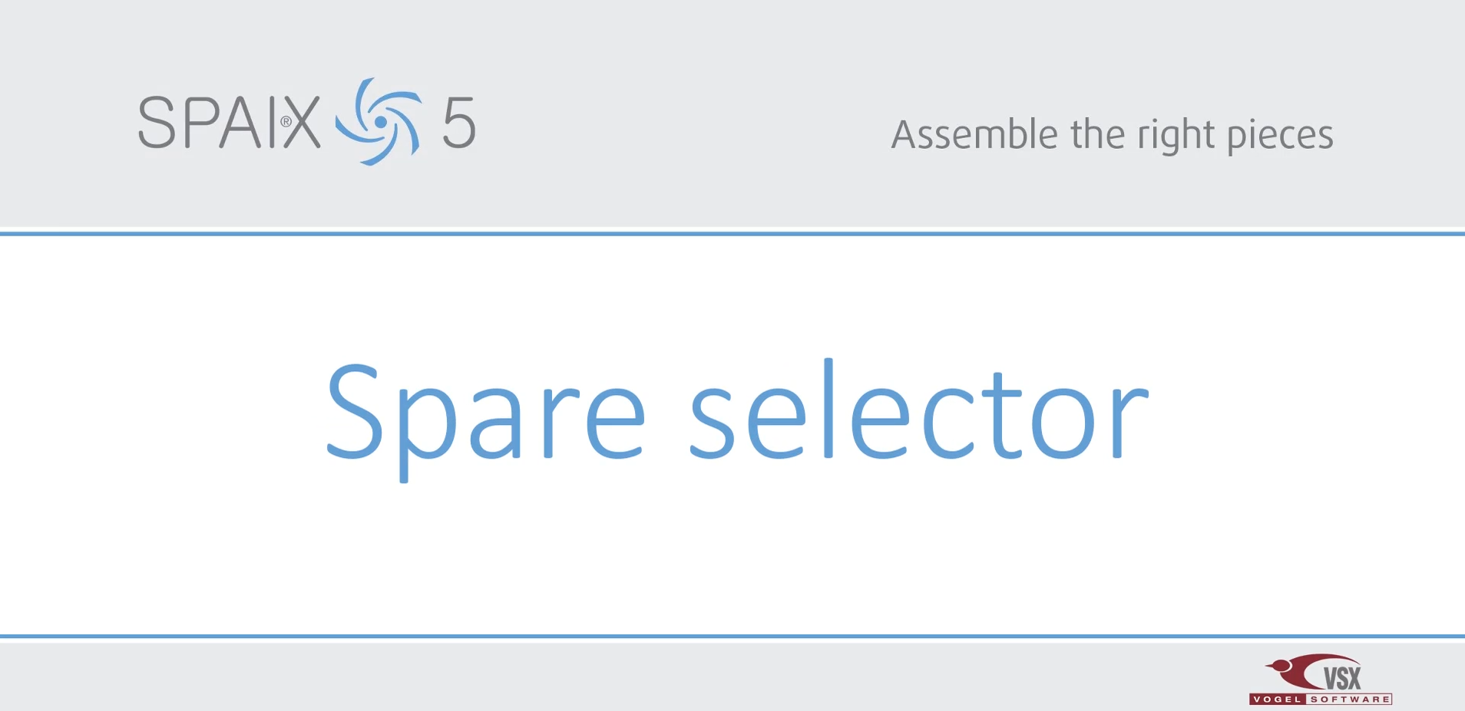Click the VSX letters in the logo

(x=1342, y=678)
